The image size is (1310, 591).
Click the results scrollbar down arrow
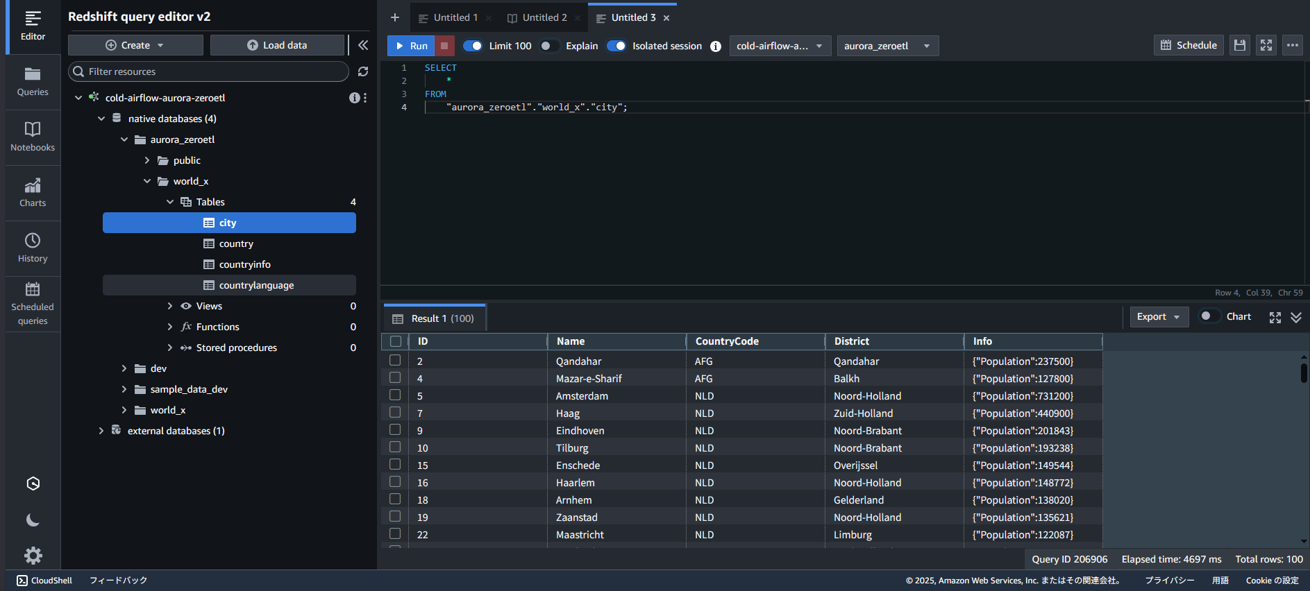(1304, 541)
